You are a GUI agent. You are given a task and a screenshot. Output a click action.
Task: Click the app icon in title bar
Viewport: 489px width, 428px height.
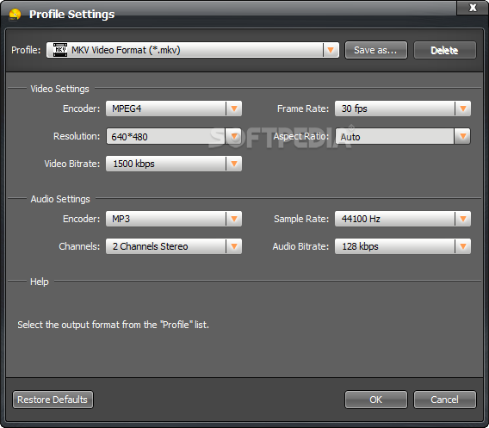click(x=15, y=15)
